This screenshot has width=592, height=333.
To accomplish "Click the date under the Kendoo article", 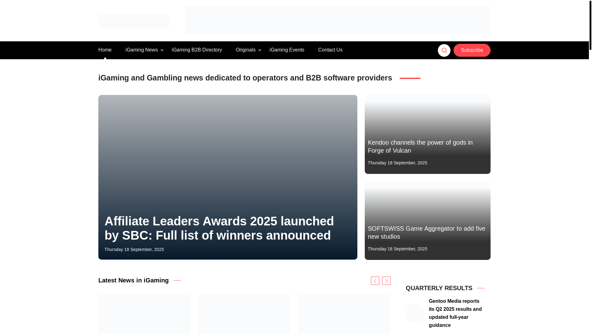I will click(x=397, y=163).
